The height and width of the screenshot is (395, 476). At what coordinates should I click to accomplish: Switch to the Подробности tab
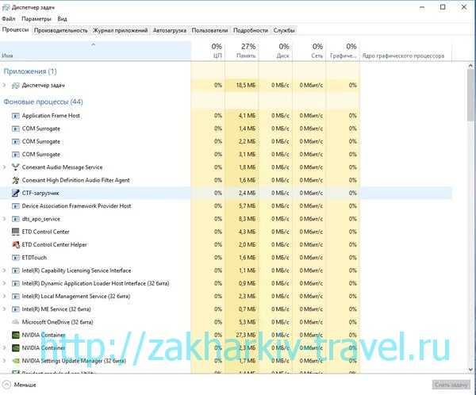click(251, 30)
